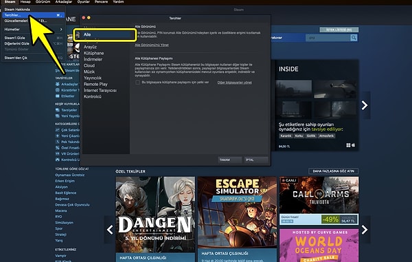Open the World Oceans Day charity sale card
The height and width of the screenshot is (262, 412).
(319, 245)
